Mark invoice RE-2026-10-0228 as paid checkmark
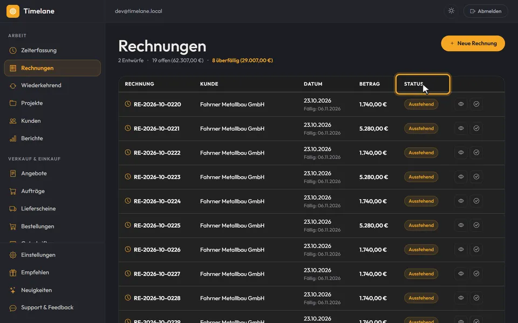 [x=476, y=298]
